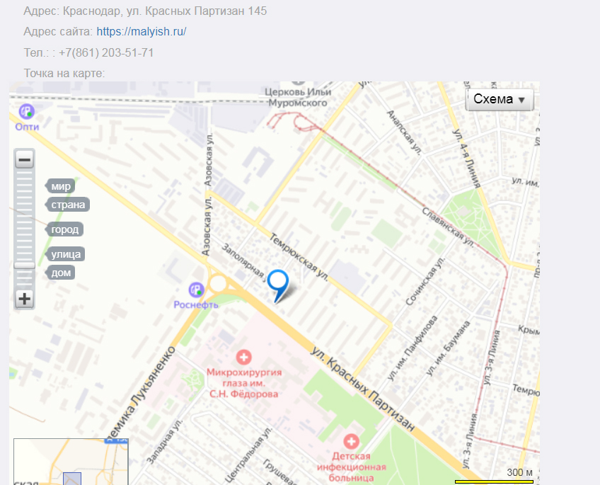Set zoom level to улица
This screenshot has width=600, height=485.
coord(65,254)
